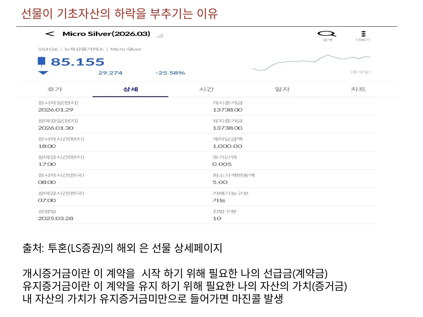The image size is (423, 317).
Task: Click 장마감일(현지) value 2026.01.30
Action: coord(56,128)
